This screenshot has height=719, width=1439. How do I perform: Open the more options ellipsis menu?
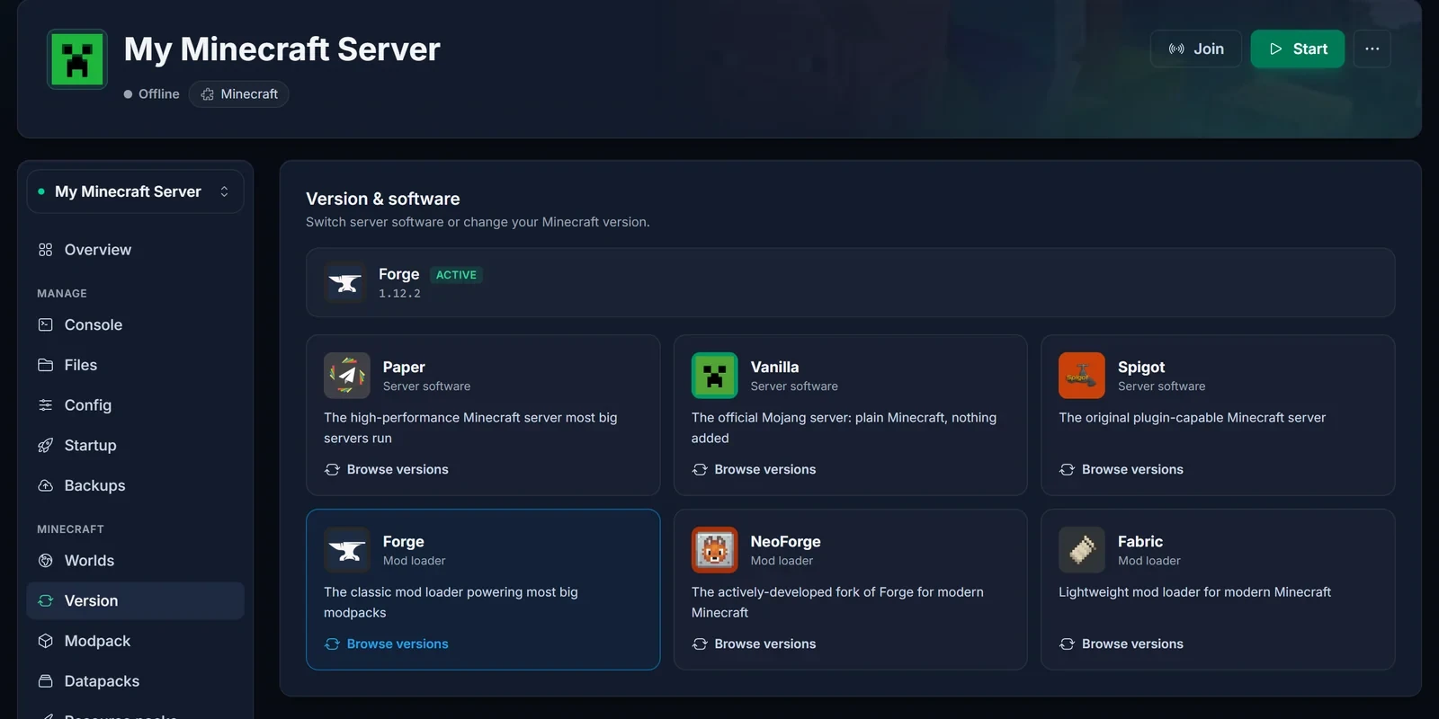pos(1372,49)
